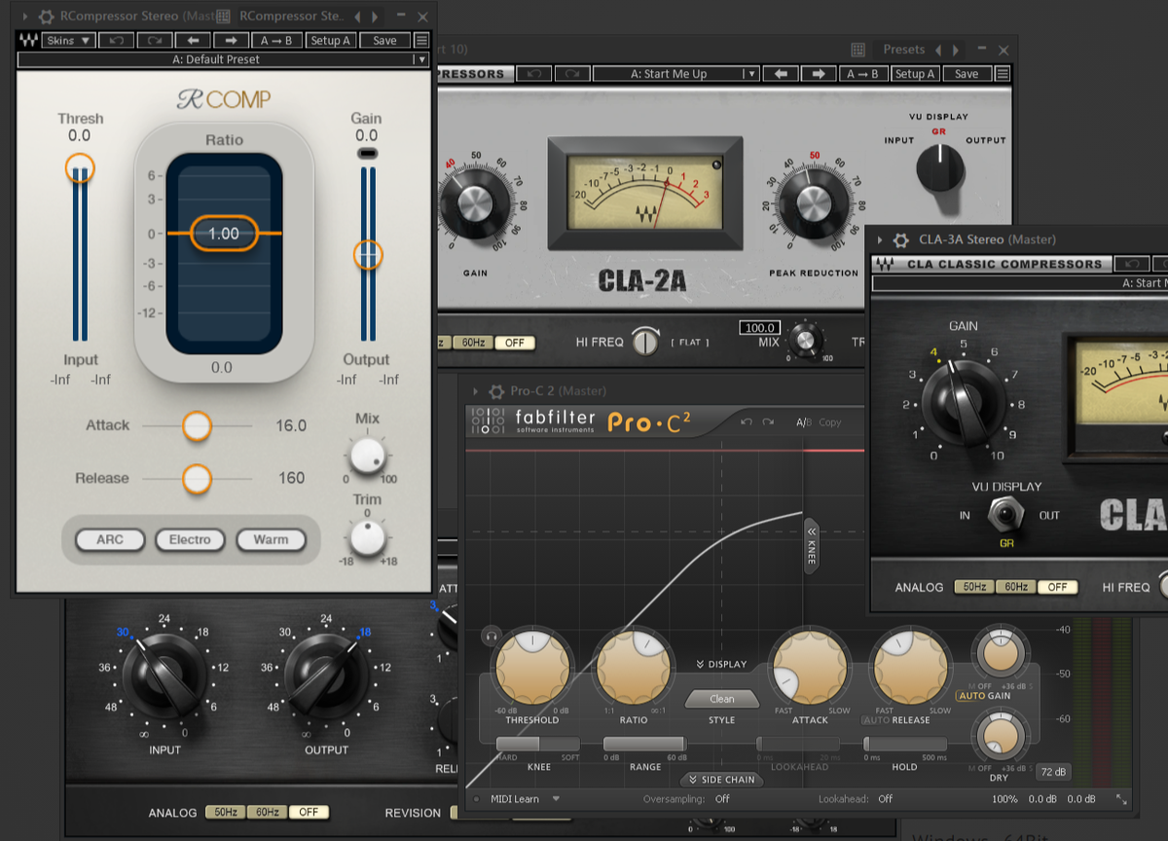Screen dimensions: 1168x841
Task: Click the Copy button in Pro-C 2
Action: [829, 422]
